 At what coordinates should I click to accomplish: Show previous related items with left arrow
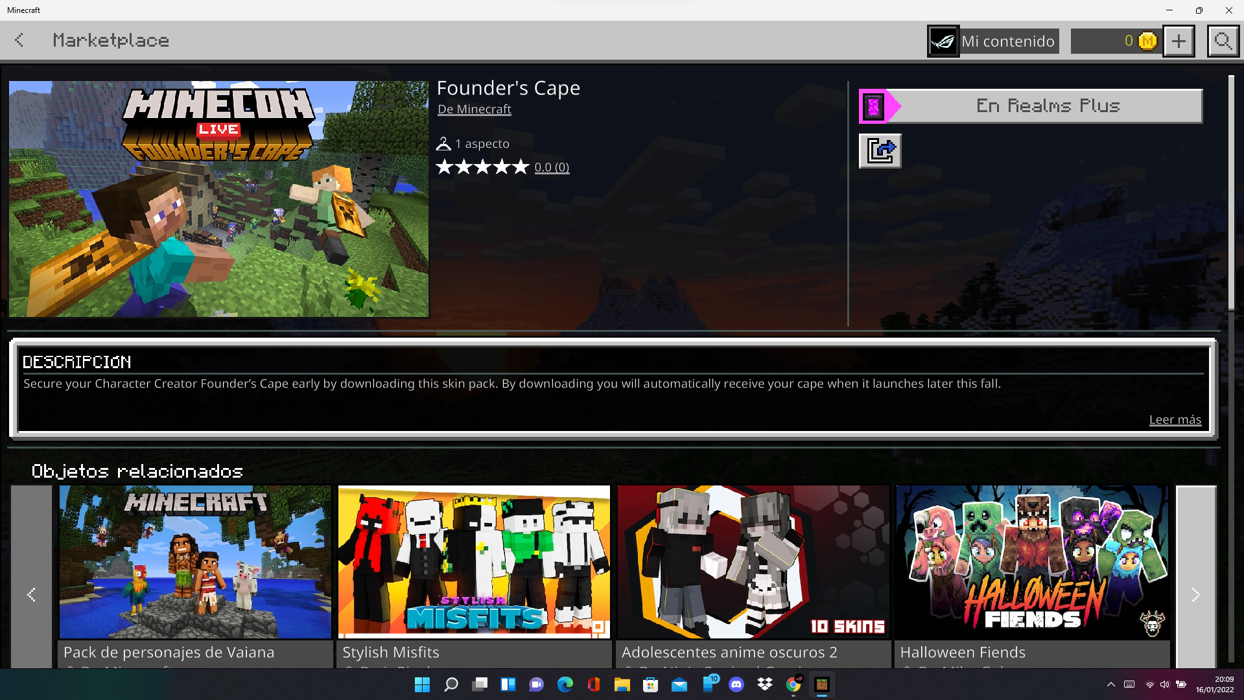(x=31, y=594)
